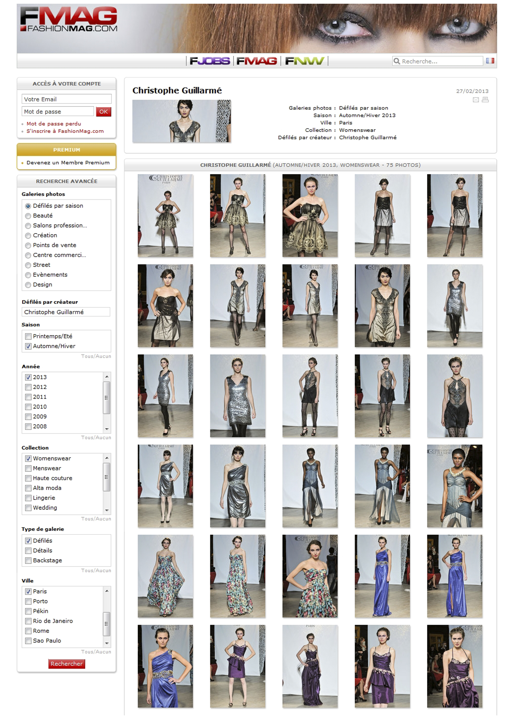Screen dimensions: 511x716
Task: Click the French flag language icon
Action: click(490, 61)
